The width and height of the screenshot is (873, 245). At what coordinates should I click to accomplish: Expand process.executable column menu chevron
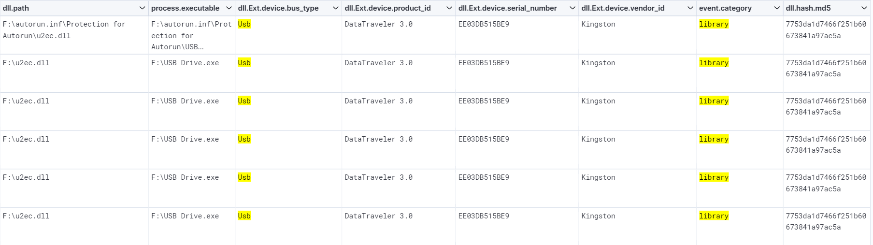(x=229, y=8)
